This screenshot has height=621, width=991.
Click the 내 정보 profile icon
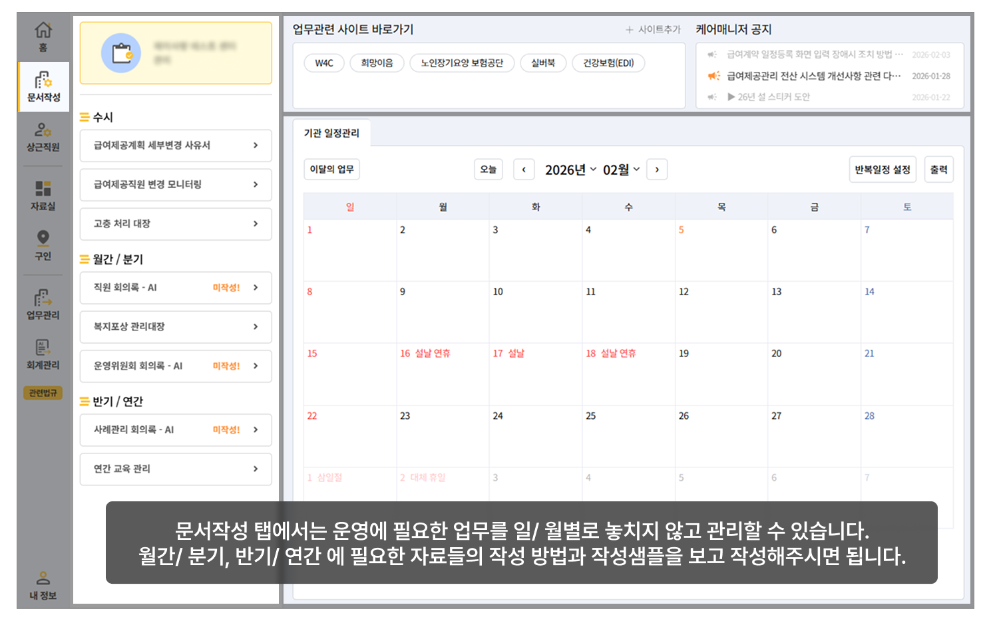(x=43, y=578)
